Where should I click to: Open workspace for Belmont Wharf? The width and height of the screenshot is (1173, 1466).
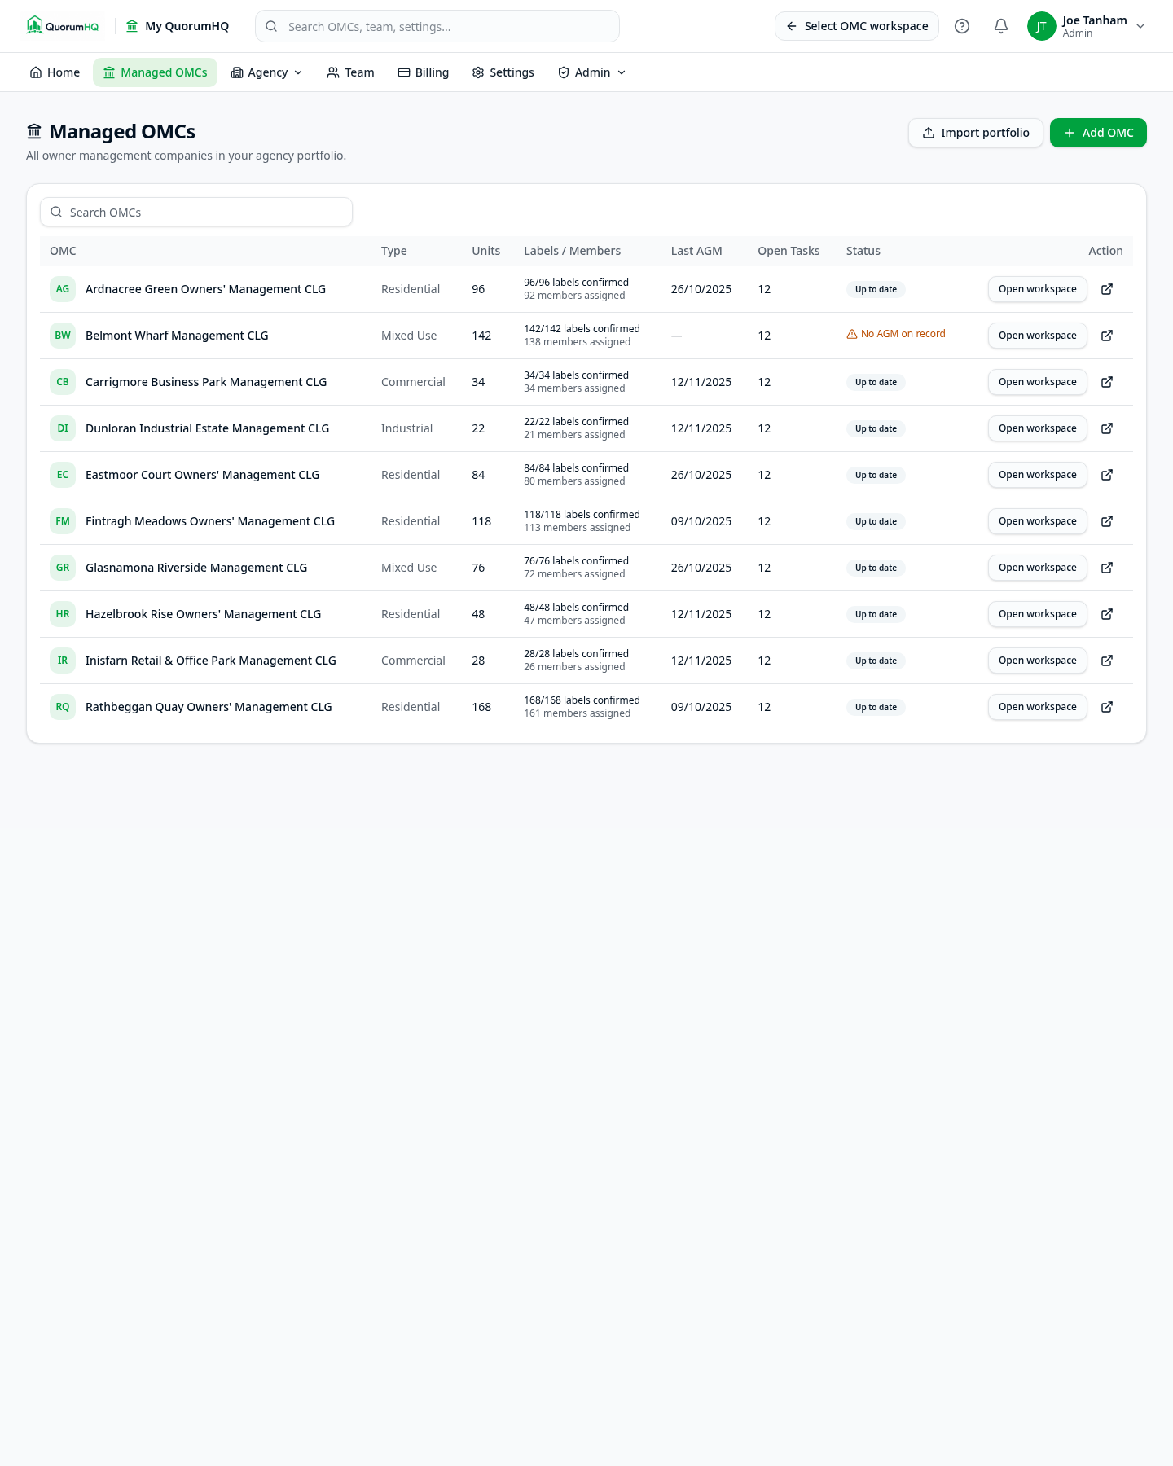(x=1038, y=336)
